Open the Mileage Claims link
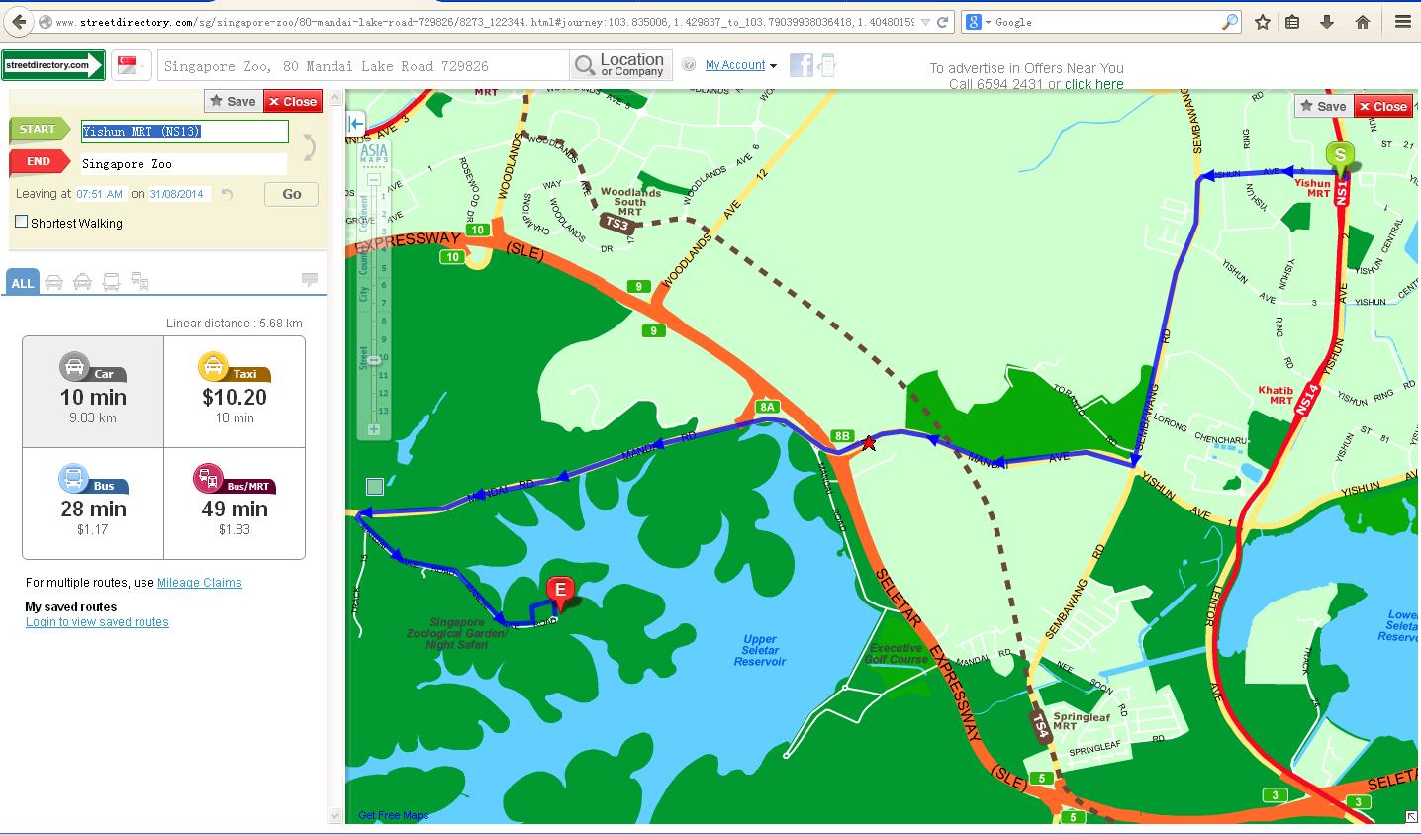 [x=199, y=583]
